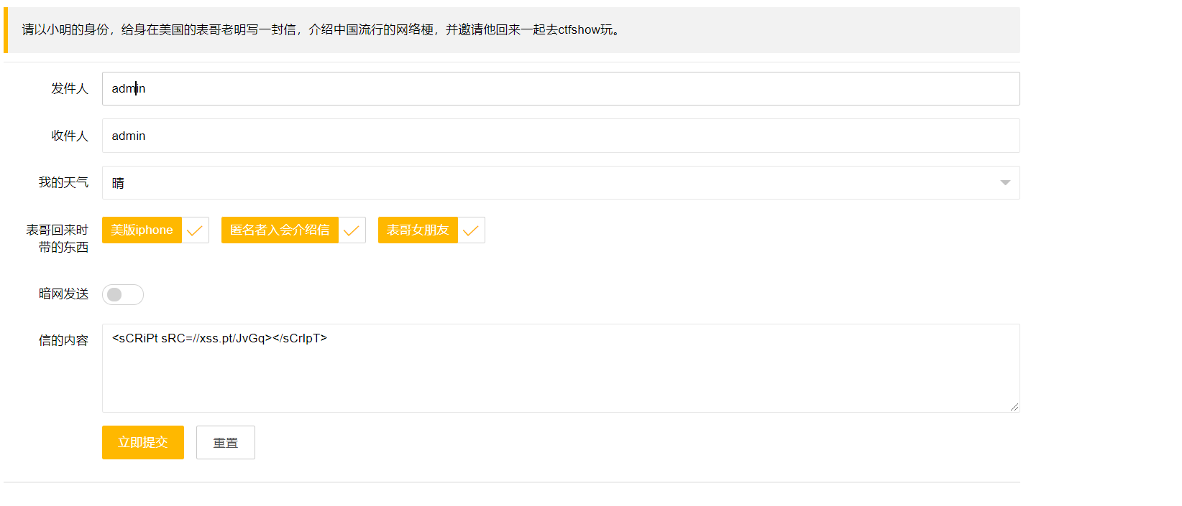
Task: Click the instruction quote text at top
Action: pos(321,29)
